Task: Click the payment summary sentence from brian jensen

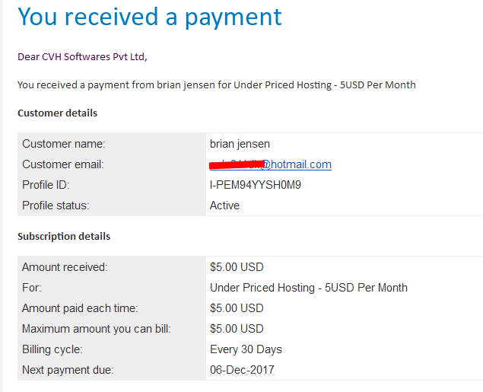Action: [x=217, y=84]
